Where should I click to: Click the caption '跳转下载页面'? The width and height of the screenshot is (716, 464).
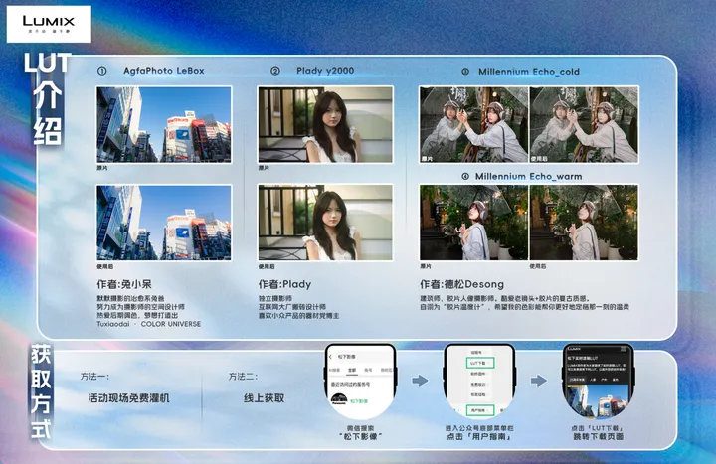pos(599,436)
